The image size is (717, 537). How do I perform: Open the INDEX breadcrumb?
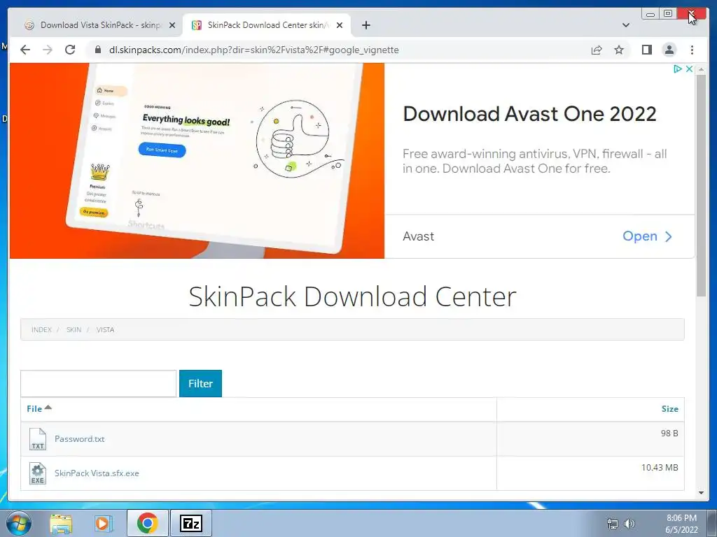click(41, 330)
